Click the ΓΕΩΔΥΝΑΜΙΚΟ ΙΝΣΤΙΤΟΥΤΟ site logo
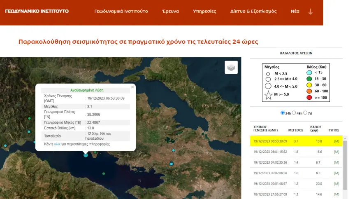This screenshot has height=199, width=362. 37,11
